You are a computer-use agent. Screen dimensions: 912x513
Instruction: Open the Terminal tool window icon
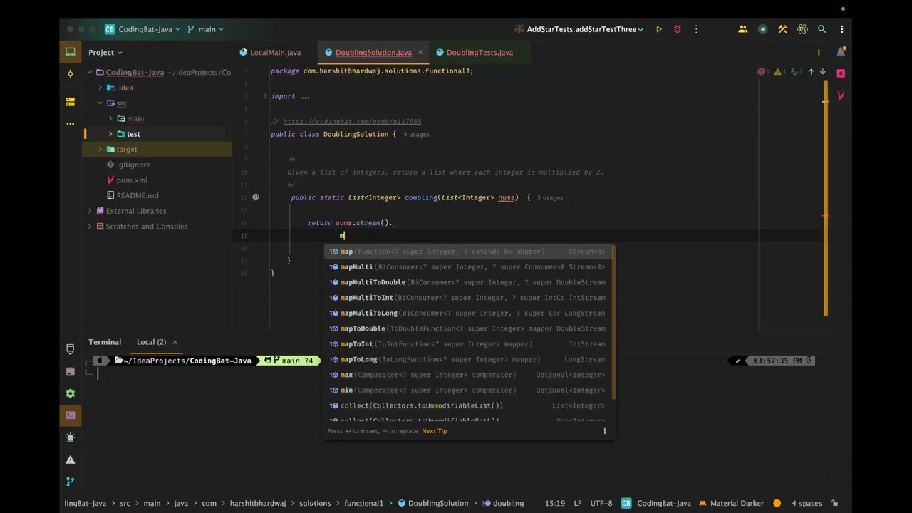pyautogui.click(x=70, y=415)
